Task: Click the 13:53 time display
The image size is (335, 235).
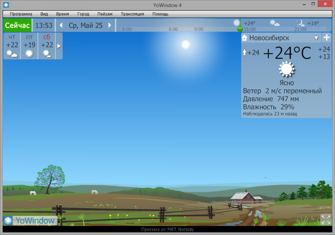Action: point(44,25)
